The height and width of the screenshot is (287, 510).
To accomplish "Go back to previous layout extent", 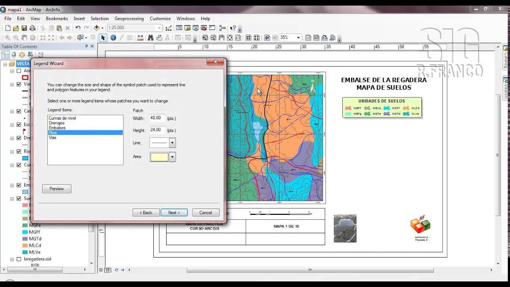I will (267, 37).
